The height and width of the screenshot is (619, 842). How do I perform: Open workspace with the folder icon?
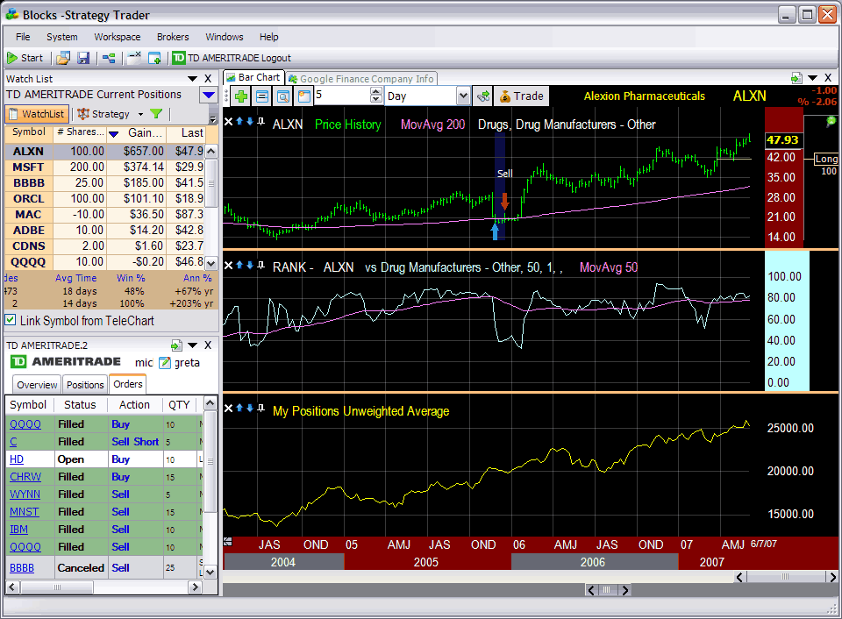[x=63, y=58]
